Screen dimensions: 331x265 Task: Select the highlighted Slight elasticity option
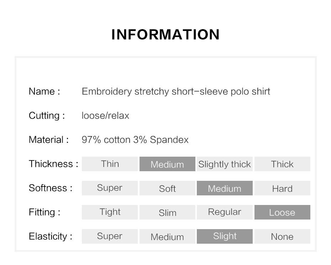[x=225, y=236]
